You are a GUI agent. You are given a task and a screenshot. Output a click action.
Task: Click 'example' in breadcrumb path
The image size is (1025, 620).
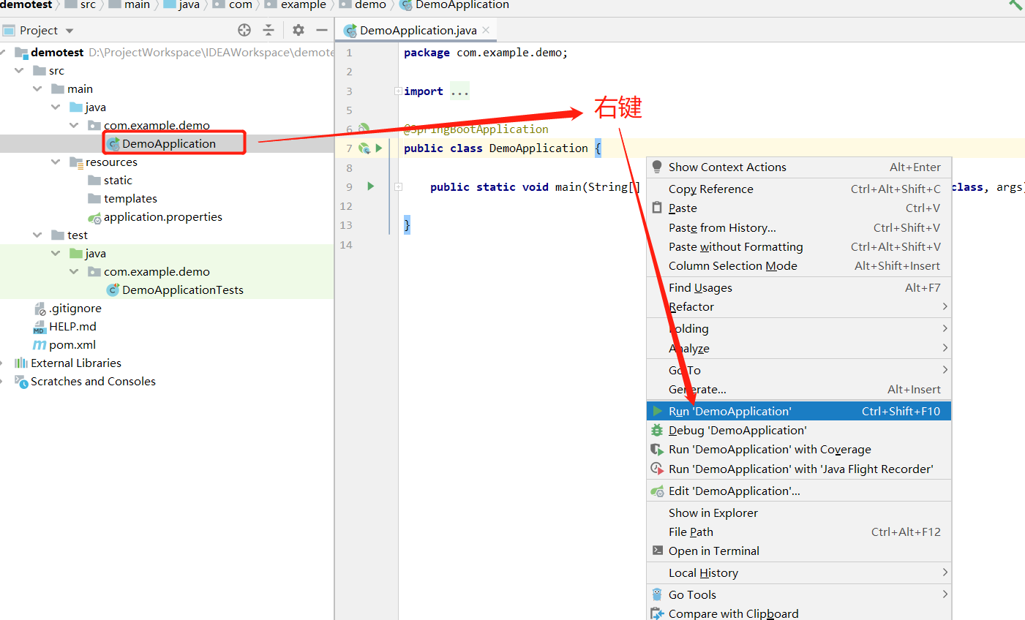tap(303, 5)
